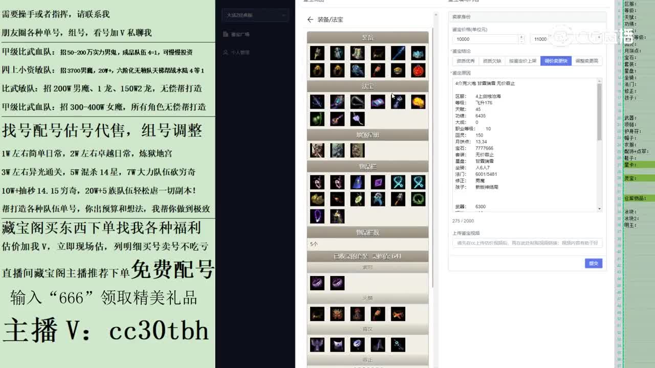
Task: Click the white collar in 青汉 set
Action: [337, 344]
